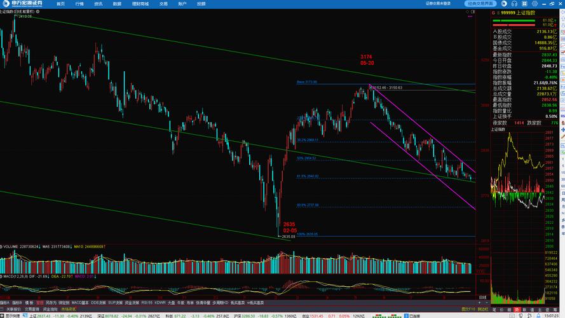
Task: Select the MACD基本 indicator tab
Action: click(x=80, y=303)
